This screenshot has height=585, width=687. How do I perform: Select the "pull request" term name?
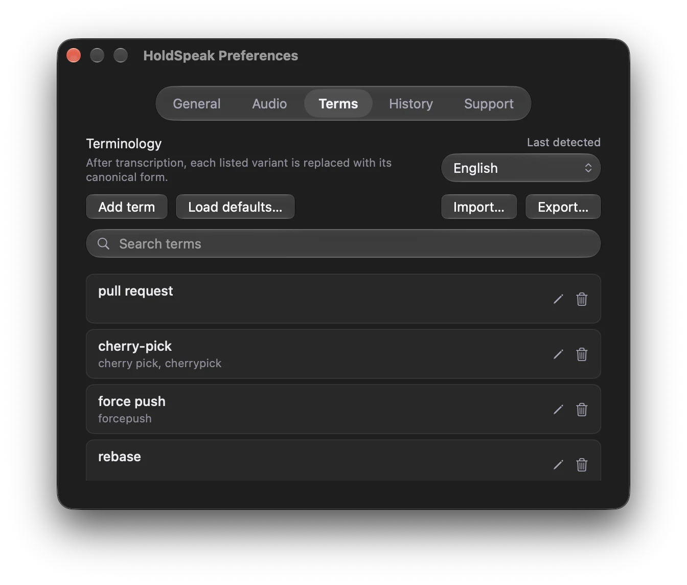coord(135,291)
